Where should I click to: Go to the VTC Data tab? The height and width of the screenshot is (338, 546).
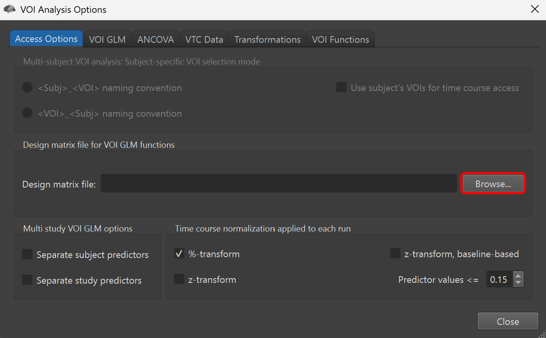point(204,40)
